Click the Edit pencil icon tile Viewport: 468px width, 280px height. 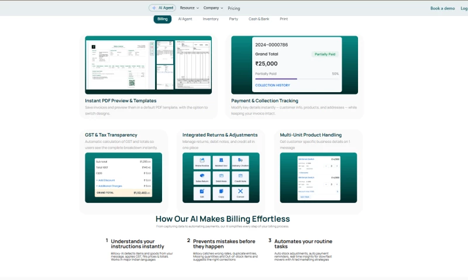point(202,193)
